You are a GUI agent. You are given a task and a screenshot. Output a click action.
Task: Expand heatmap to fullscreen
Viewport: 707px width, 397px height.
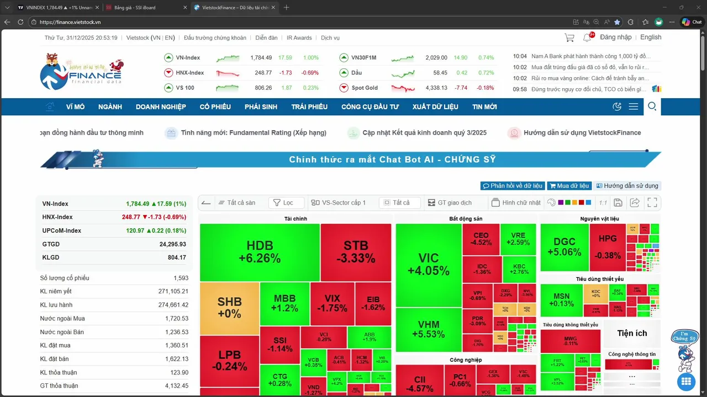click(652, 202)
